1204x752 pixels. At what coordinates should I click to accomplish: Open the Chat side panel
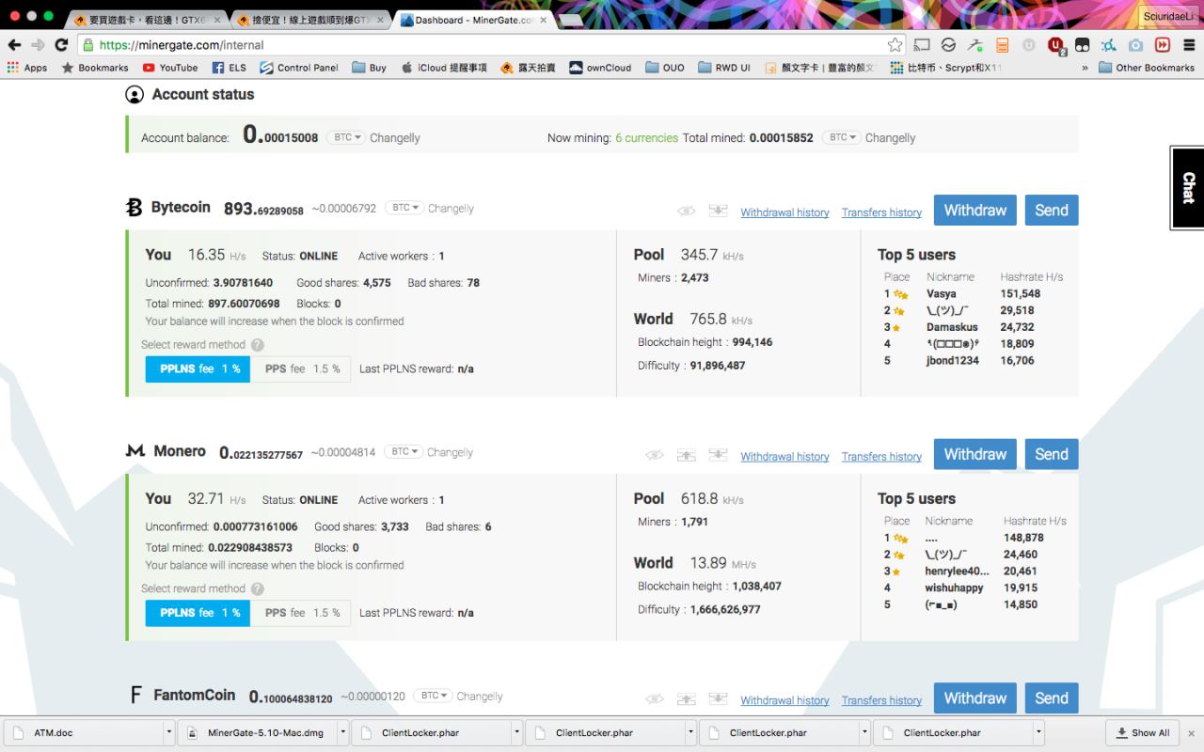tap(1187, 187)
